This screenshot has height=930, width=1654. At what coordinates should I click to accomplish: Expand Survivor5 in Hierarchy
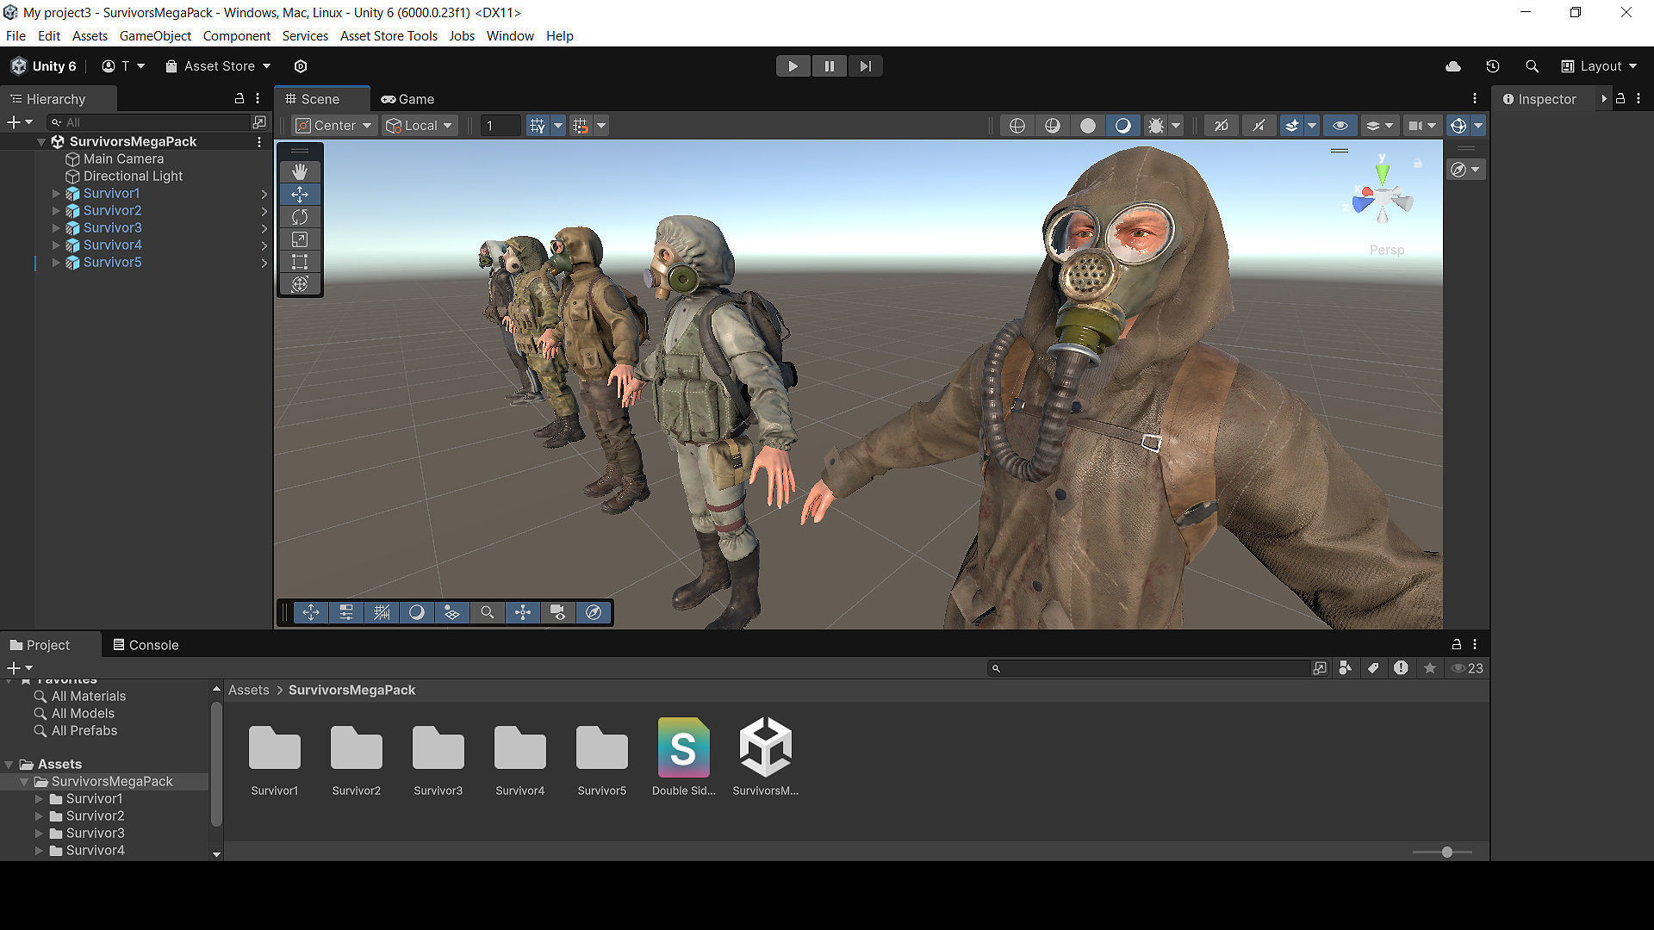pos(56,263)
